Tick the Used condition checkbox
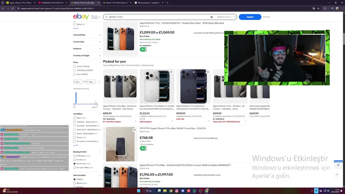Viewport: 345px width, 194px height. click(75, 137)
